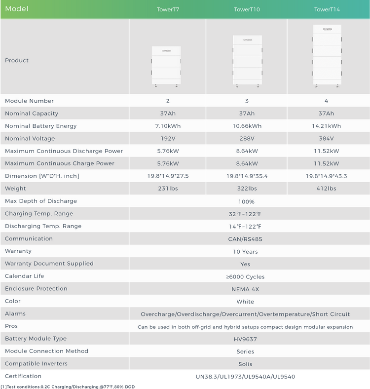Click the CAN/RS485 communication value
This screenshot has width=370, height=389.
245,239
